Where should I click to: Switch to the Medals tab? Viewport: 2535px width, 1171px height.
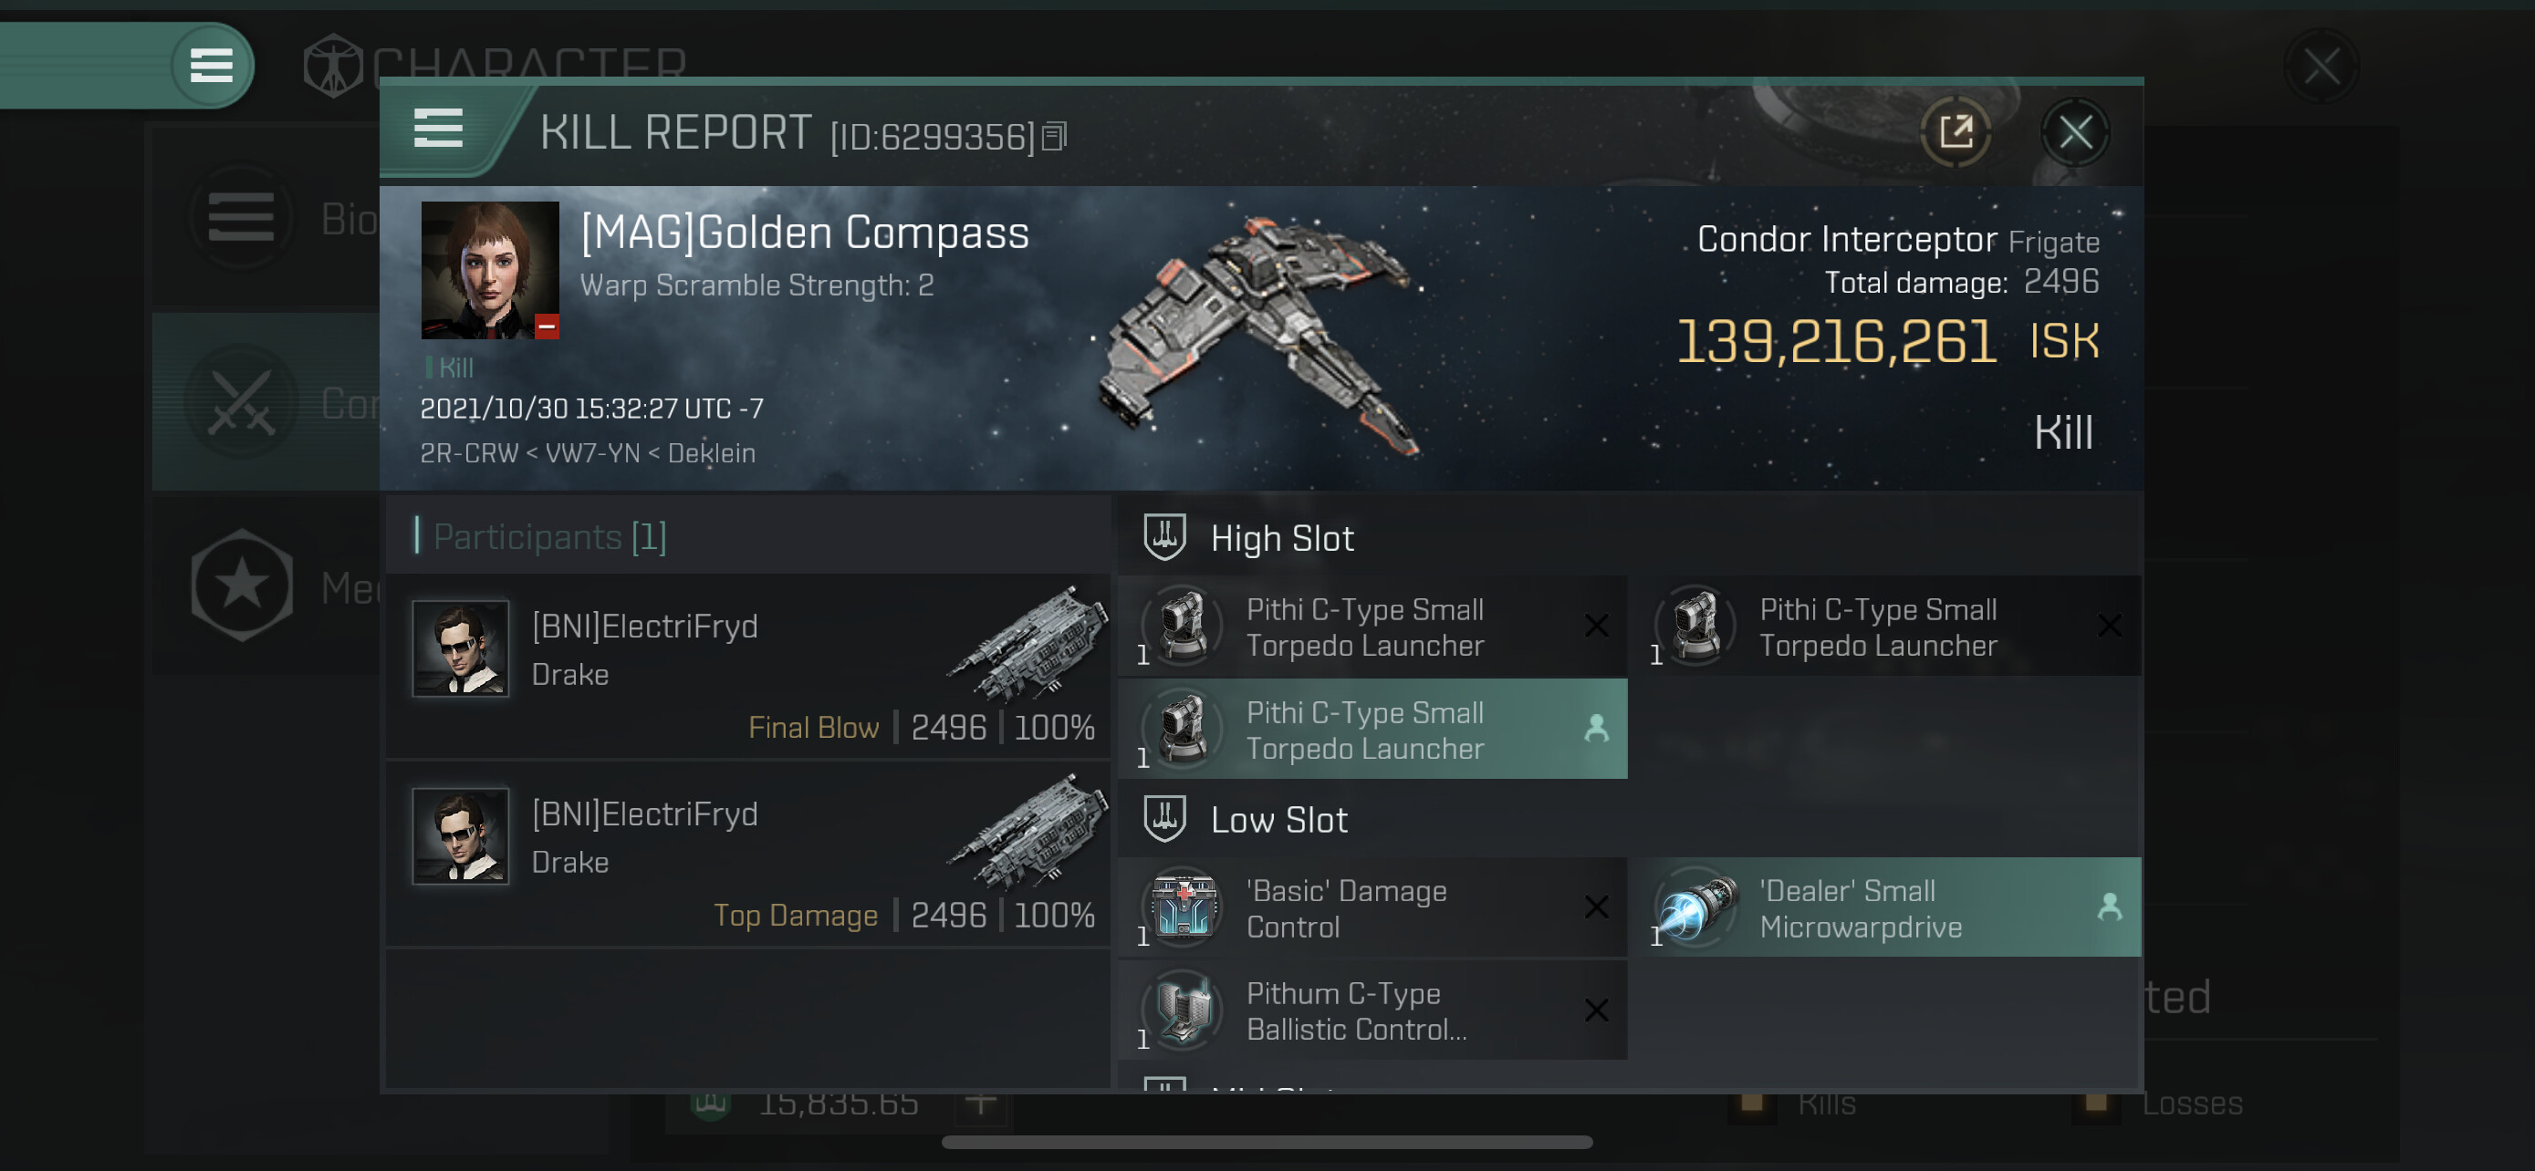266,586
